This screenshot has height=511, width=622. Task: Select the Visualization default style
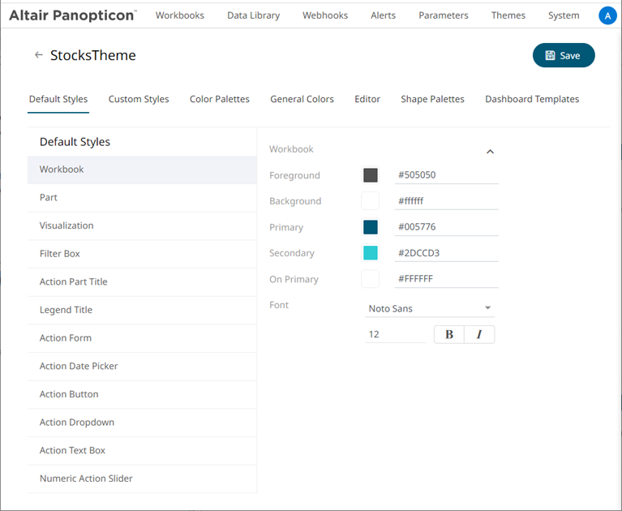tap(66, 225)
